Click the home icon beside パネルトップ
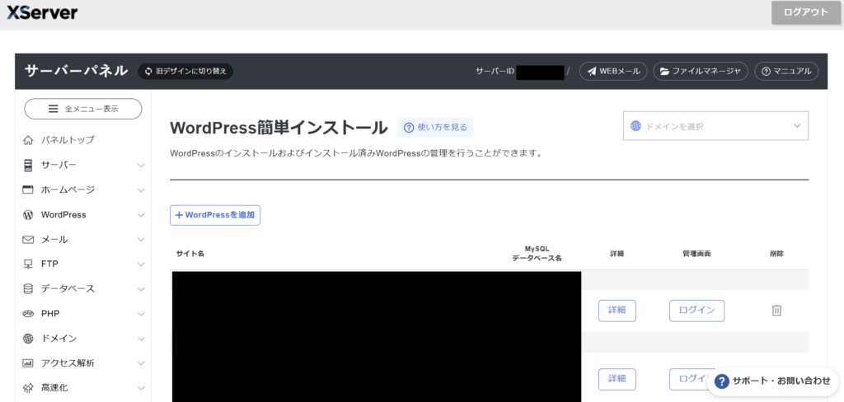 tap(29, 140)
